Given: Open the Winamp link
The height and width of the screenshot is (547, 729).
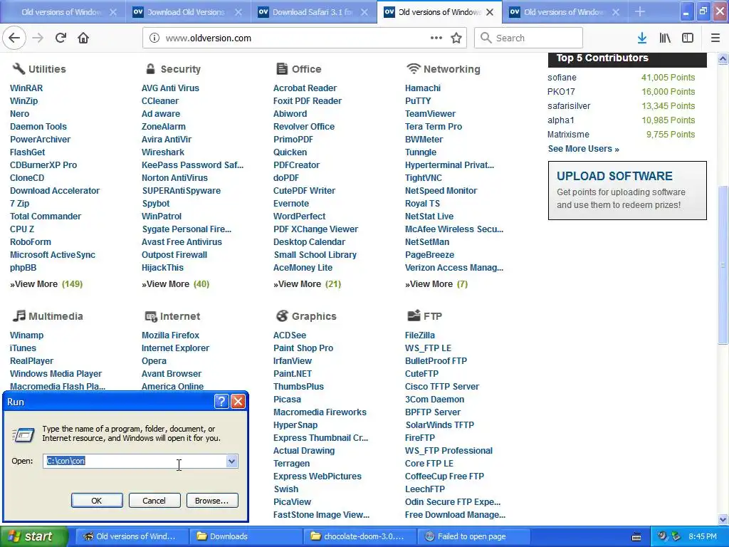Looking at the screenshot, I should (26, 335).
